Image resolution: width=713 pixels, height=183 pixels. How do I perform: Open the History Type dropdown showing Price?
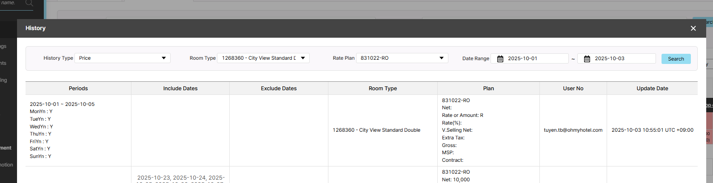pos(123,58)
